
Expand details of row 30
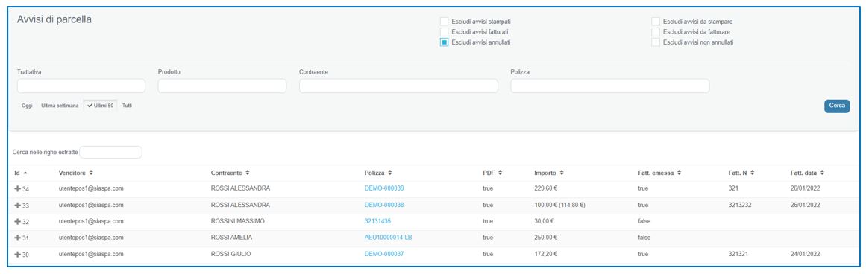(x=17, y=254)
